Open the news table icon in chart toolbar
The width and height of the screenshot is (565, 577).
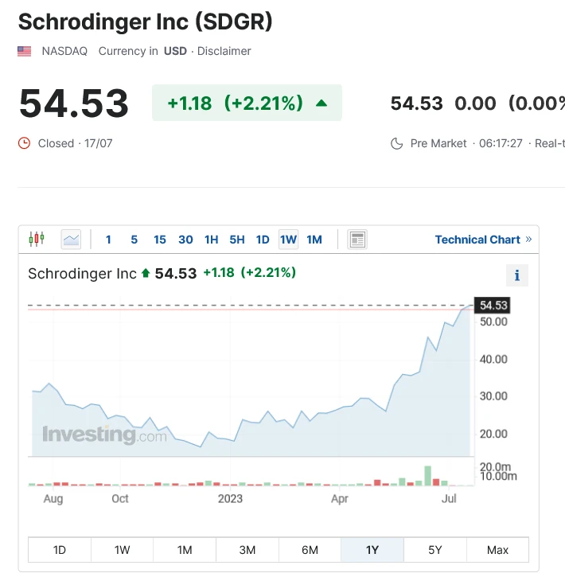pos(357,240)
